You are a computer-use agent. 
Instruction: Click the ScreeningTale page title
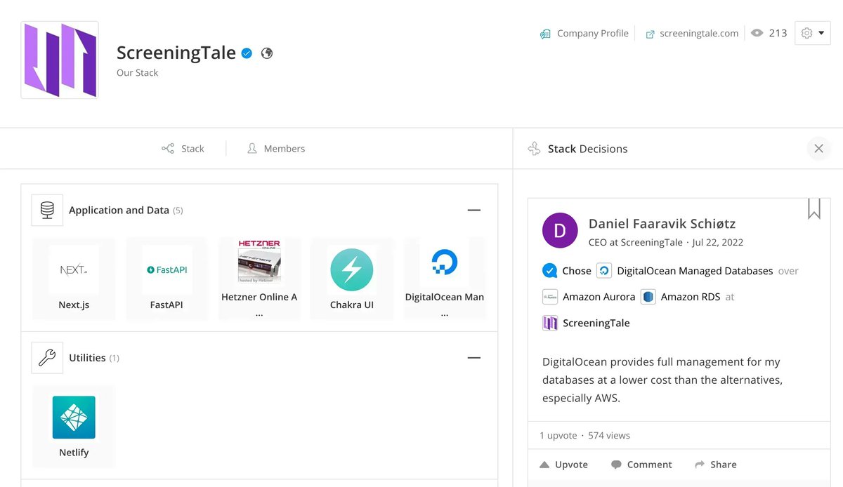click(176, 53)
